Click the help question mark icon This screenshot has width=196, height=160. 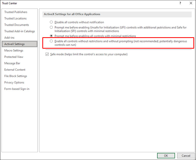tap(180, 3)
